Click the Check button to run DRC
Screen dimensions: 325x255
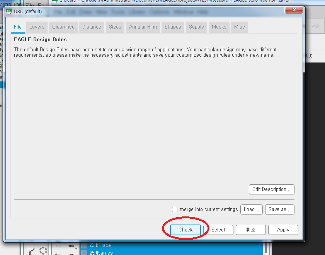click(x=185, y=230)
